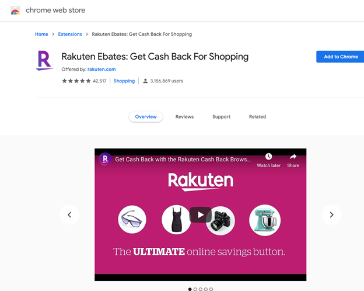Select the third carousel dot

coord(201,289)
